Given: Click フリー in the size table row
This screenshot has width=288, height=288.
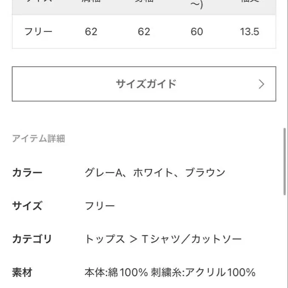Looking at the screenshot, I should [39, 32].
